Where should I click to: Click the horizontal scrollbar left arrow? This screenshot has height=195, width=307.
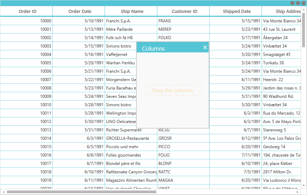point(3,192)
